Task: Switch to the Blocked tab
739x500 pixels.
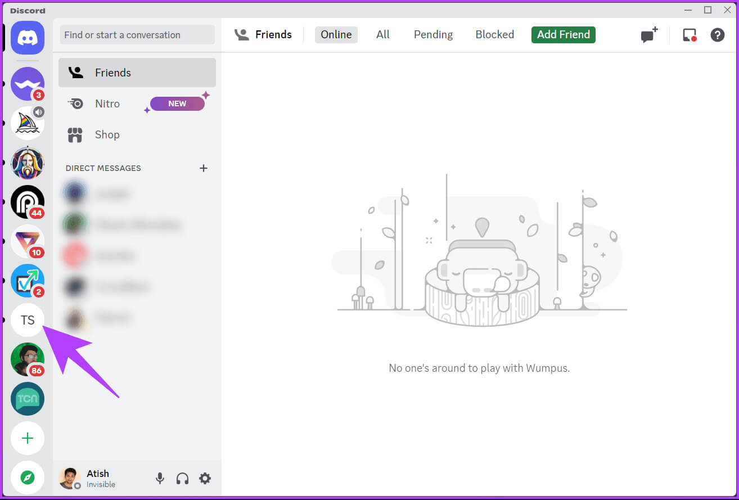Action: point(495,34)
